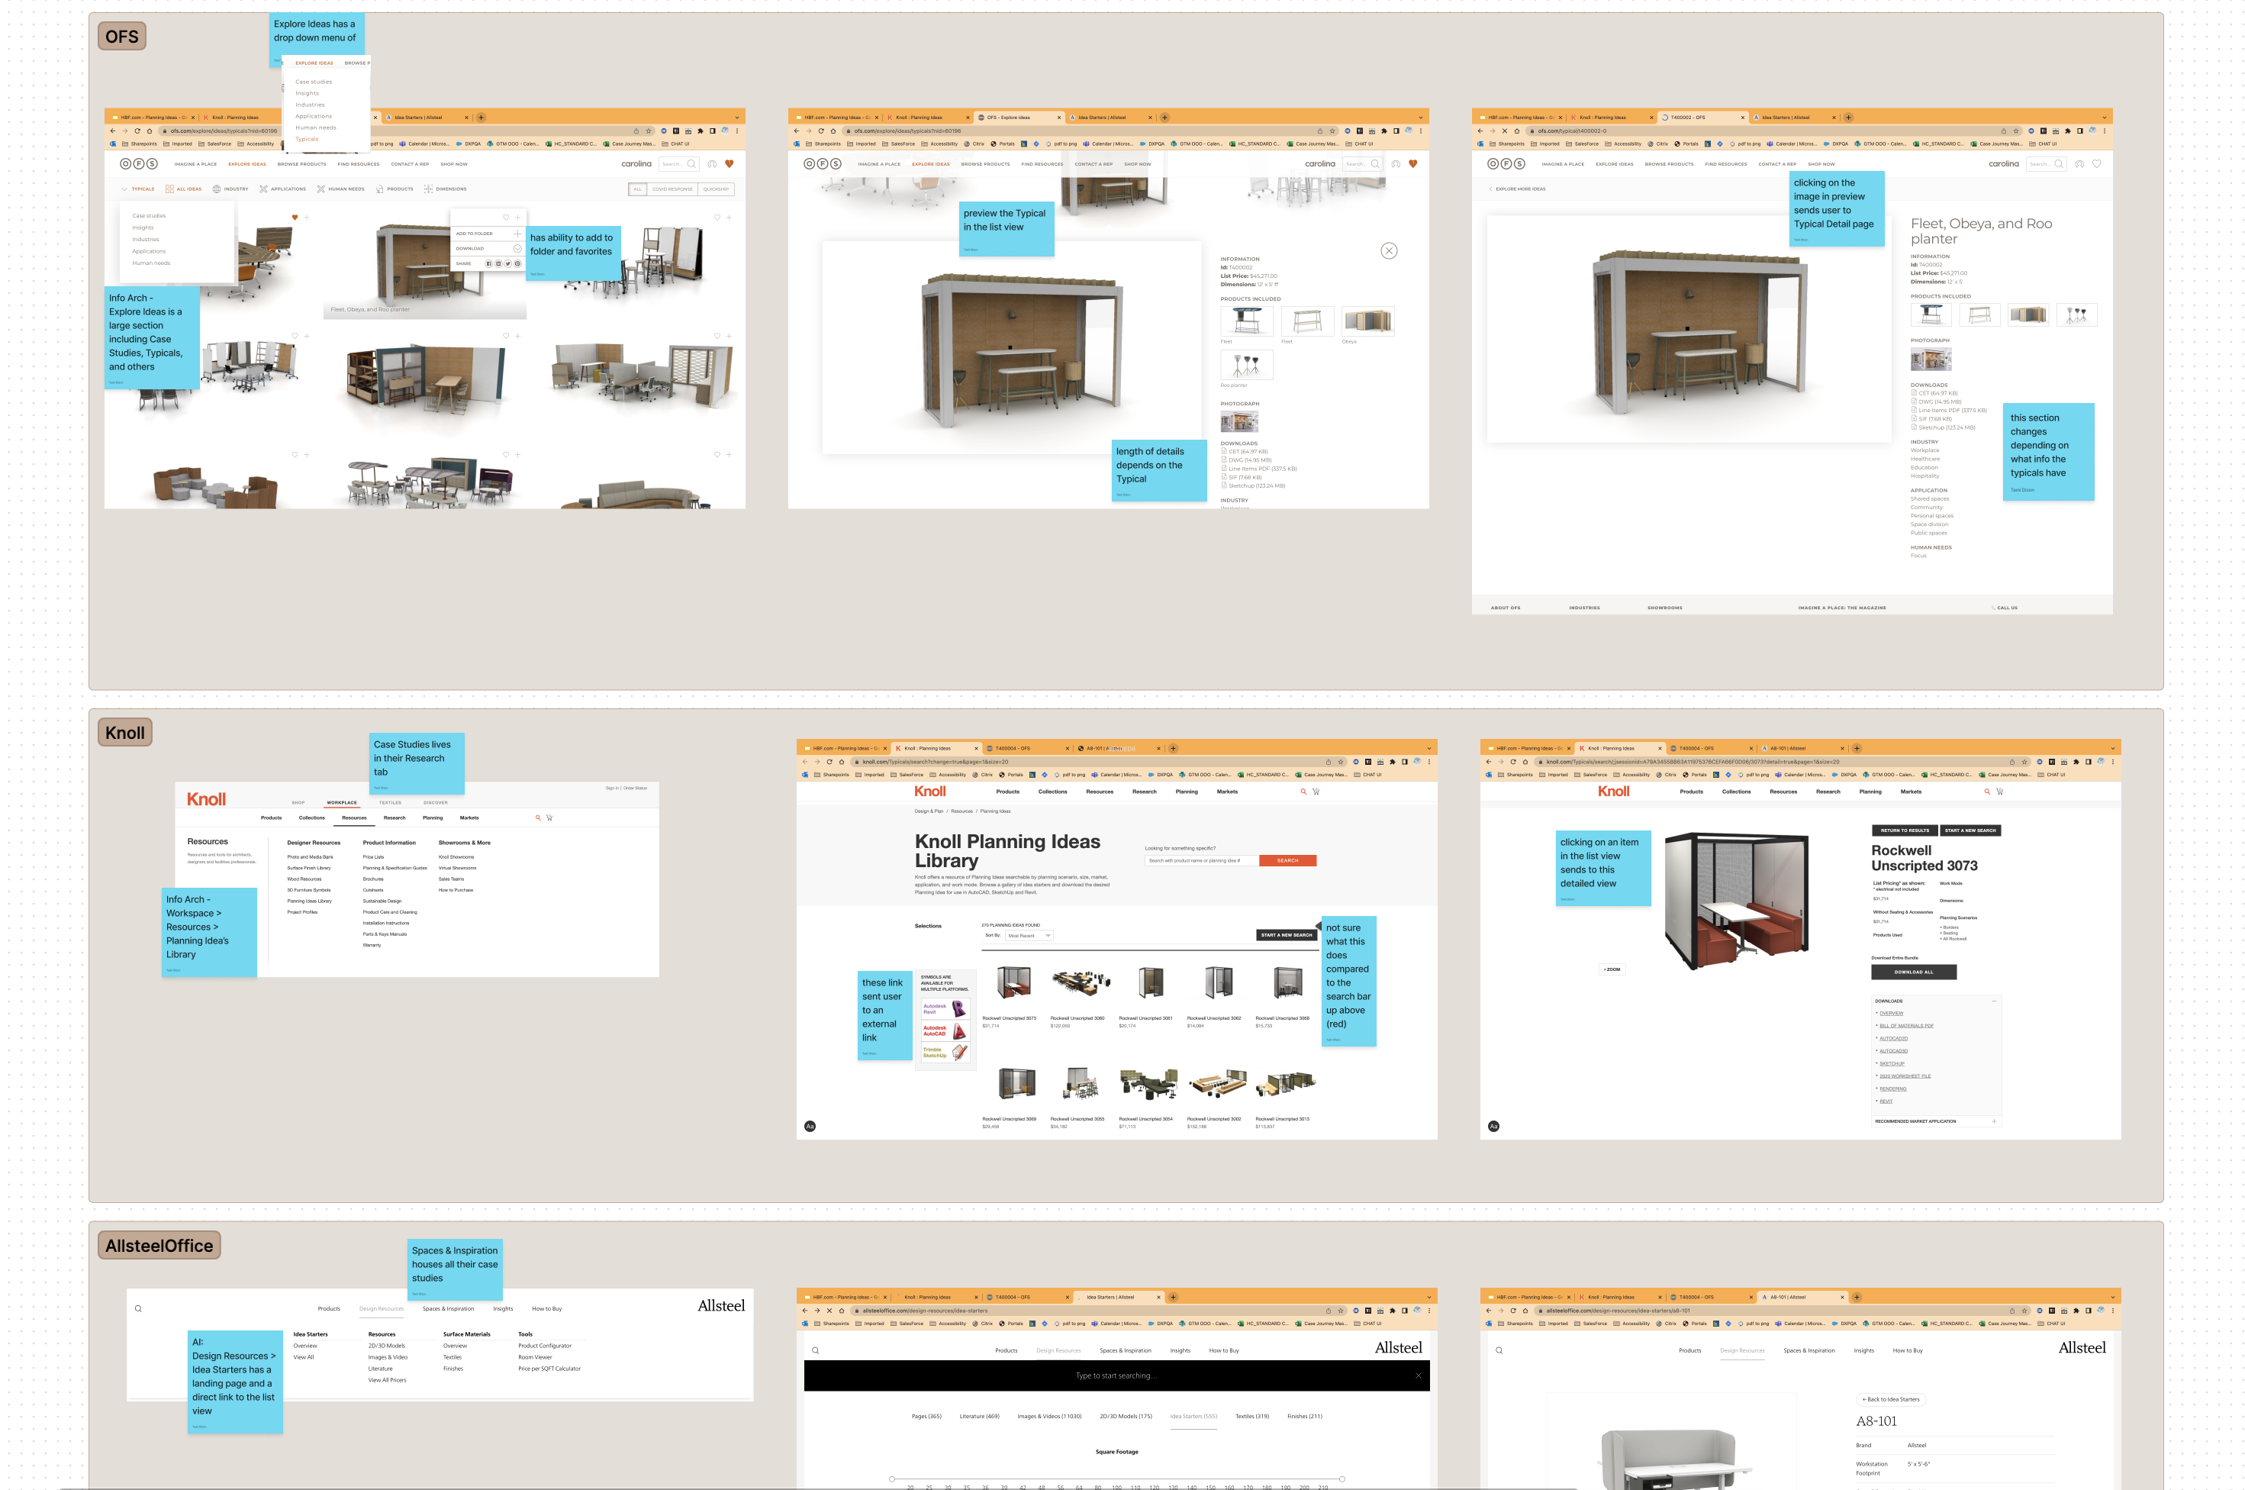Open Resources in the Knoll mega menu screenshot
Viewport: 2245px width, 1490px height.
point(354,818)
